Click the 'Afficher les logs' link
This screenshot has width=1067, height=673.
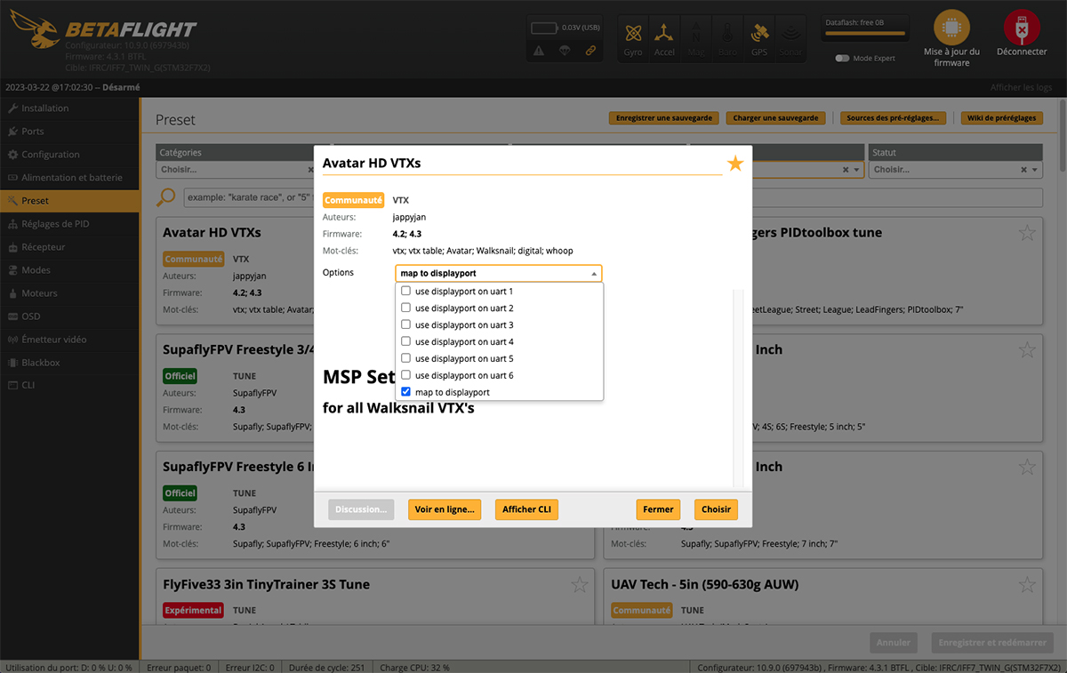pos(1021,87)
